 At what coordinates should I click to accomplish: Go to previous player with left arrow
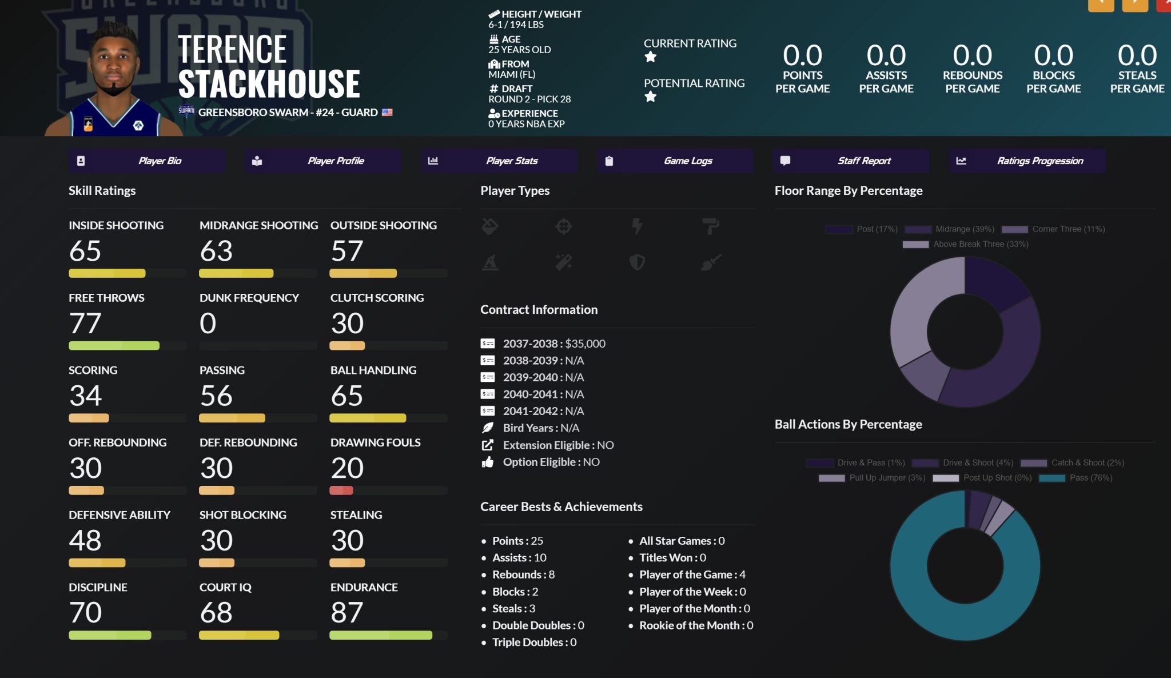coord(1101,5)
